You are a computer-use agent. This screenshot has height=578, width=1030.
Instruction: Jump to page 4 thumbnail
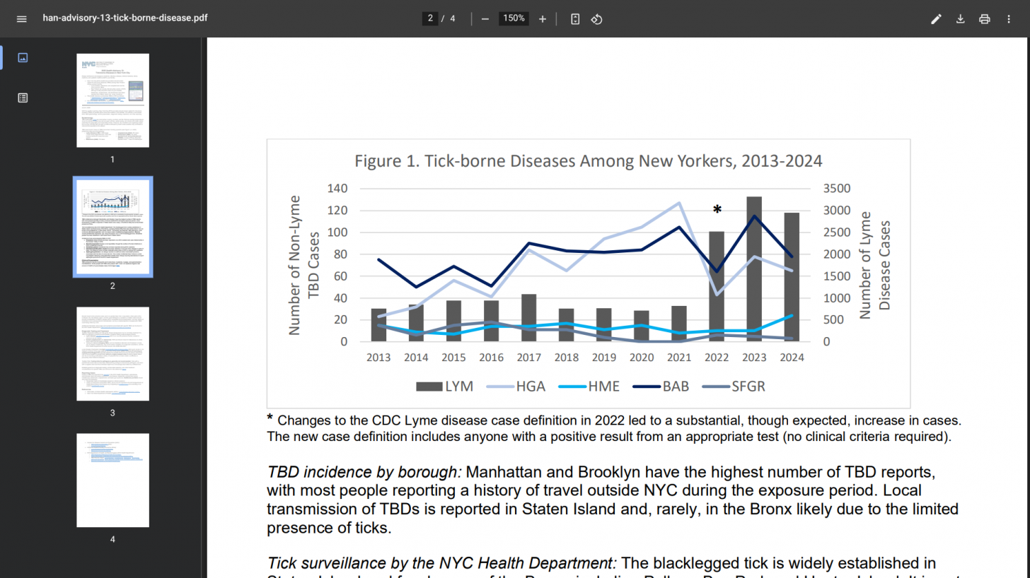tap(112, 480)
